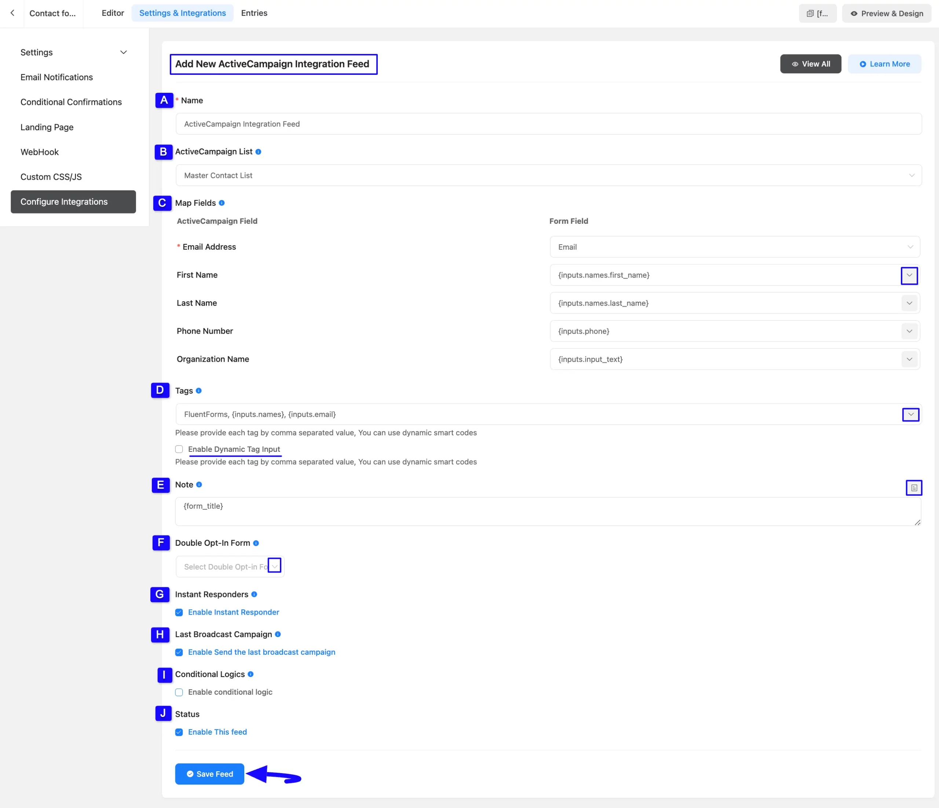This screenshot has width=939, height=808.
Task: Click the Note textarea
Action: click(x=548, y=512)
